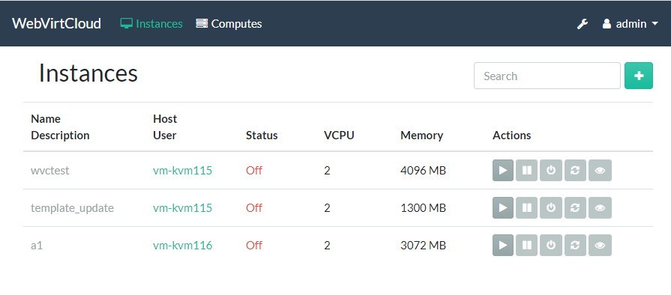Image resolution: width=671 pixels, height=295 pixels.
Task: Open template_update console via eye icon
Action: [600, 208]
